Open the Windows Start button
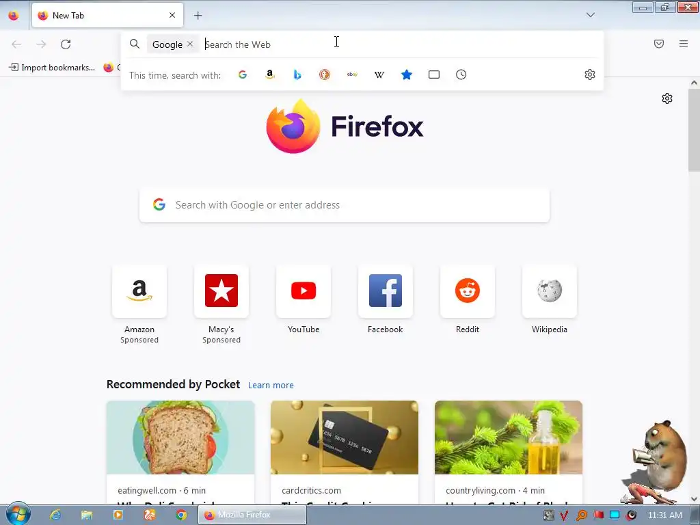 point(18,514)
